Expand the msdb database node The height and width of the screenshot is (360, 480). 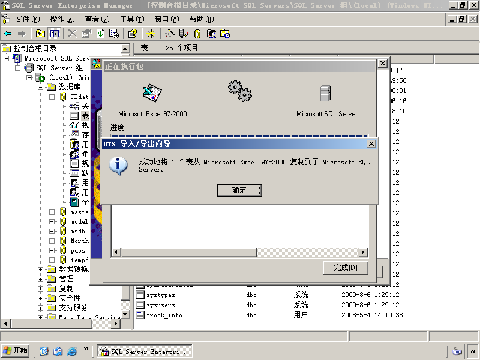tap(52, 231)
